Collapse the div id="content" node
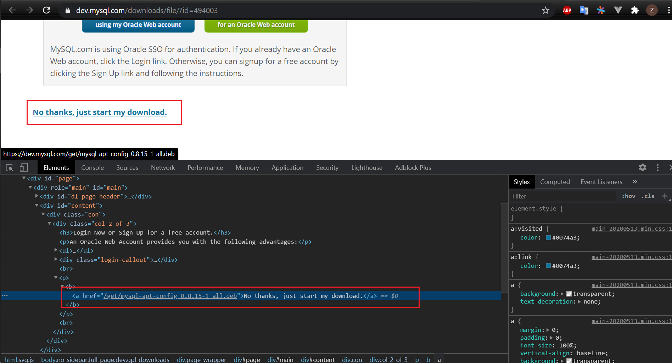This screenshot has width=672, height=363. (x=37, y=205)
